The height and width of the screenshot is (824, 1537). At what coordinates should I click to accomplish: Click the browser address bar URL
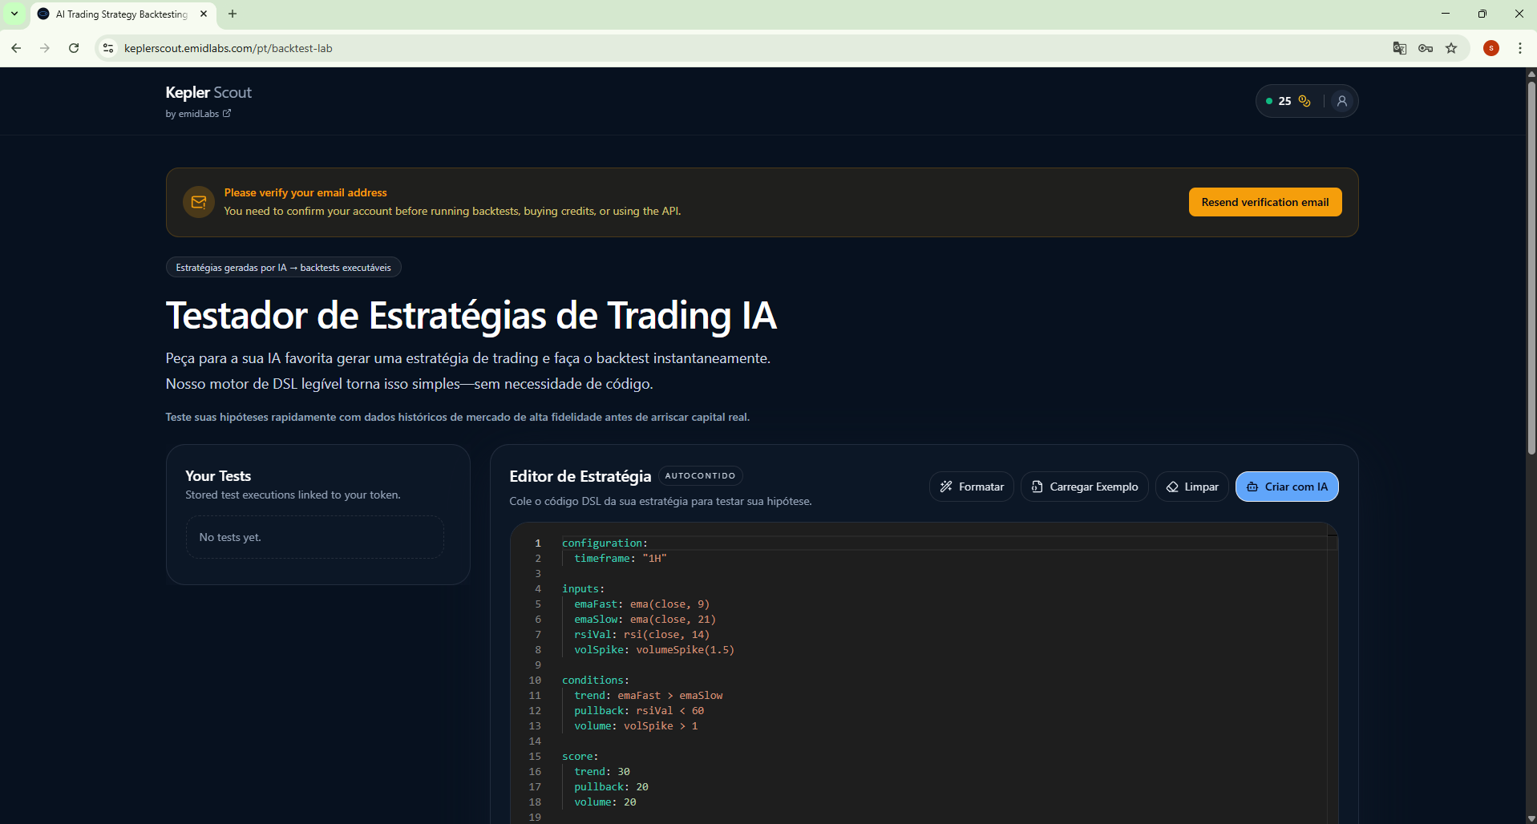pyautogui.click(x=229, y=48)
